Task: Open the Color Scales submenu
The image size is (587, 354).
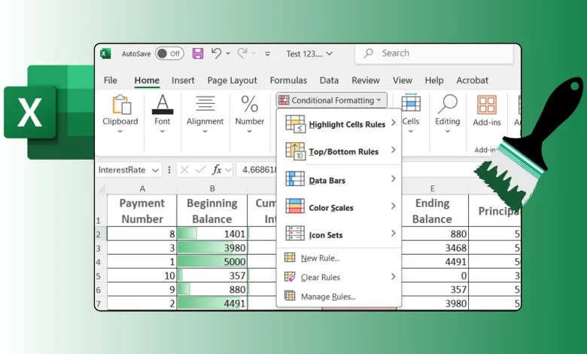Action: (x=339, y=207)
